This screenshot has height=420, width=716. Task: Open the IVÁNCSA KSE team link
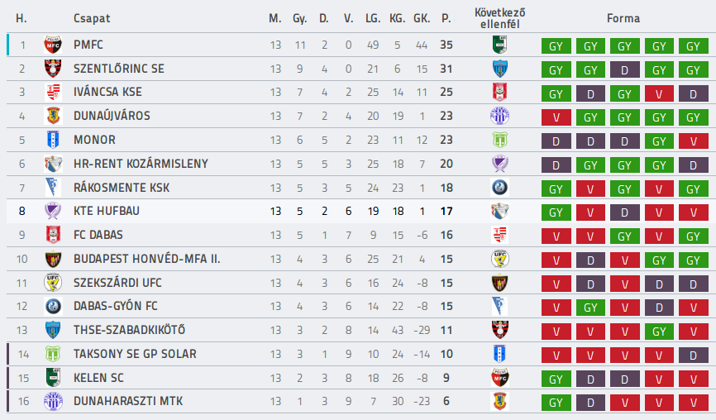pos(107,93)
